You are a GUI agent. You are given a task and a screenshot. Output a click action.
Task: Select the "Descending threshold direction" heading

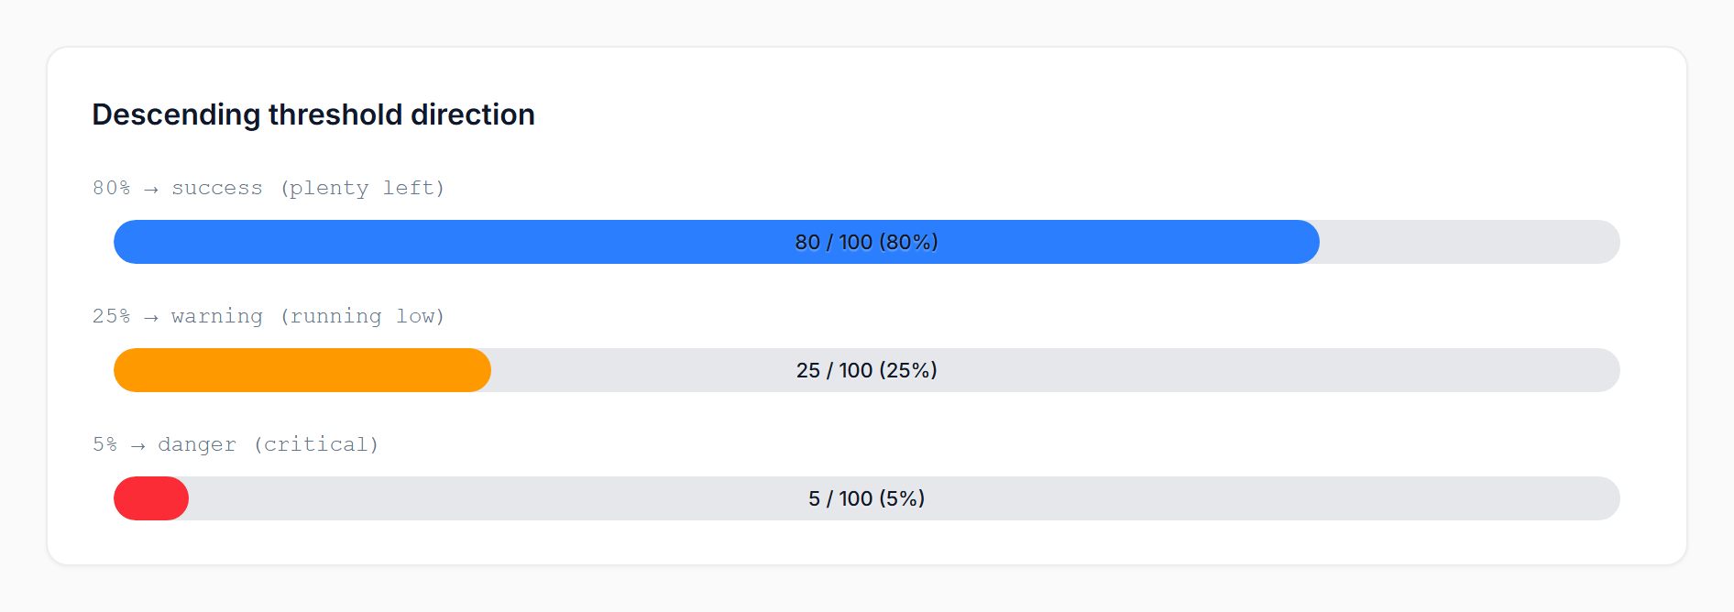pyautogui.click(x=313, y=115)
